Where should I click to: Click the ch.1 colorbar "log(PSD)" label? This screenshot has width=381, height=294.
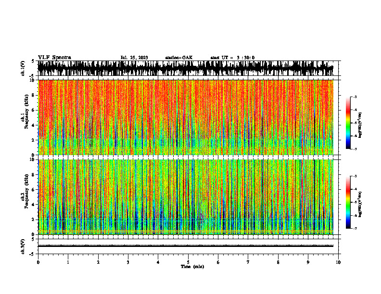coord(360,125)
